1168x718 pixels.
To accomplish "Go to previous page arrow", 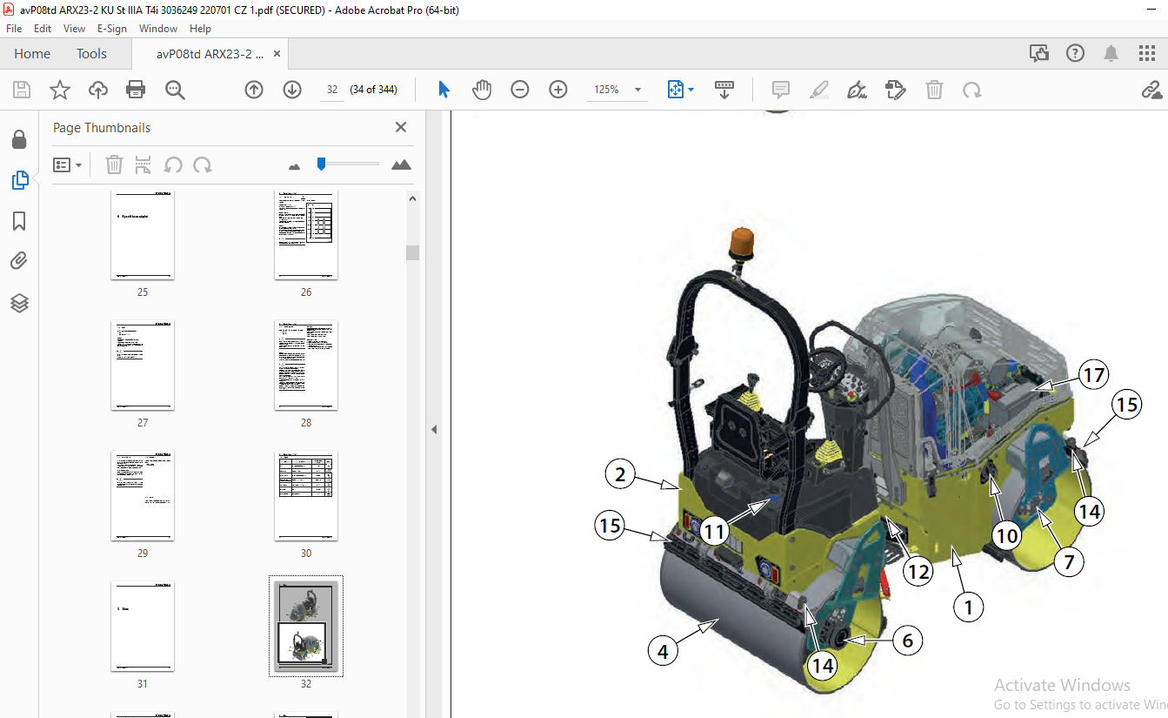I will coord(254,90).
